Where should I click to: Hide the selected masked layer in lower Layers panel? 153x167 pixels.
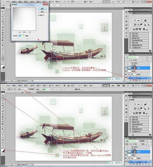tap(126, 152)
